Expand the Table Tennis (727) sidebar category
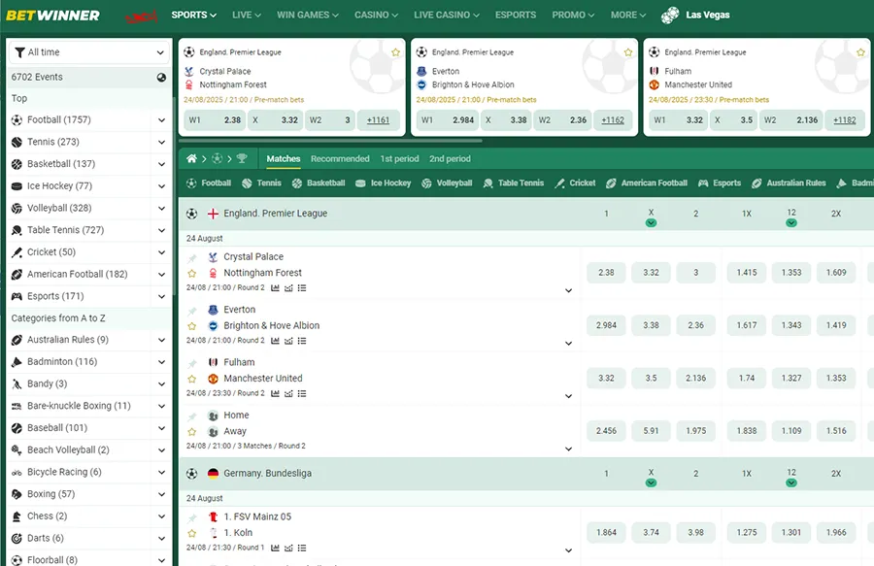 (161, 230)
